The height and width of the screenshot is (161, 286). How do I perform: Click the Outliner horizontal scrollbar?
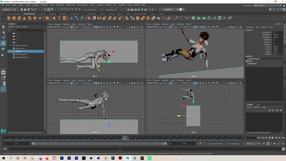point(25,132)
